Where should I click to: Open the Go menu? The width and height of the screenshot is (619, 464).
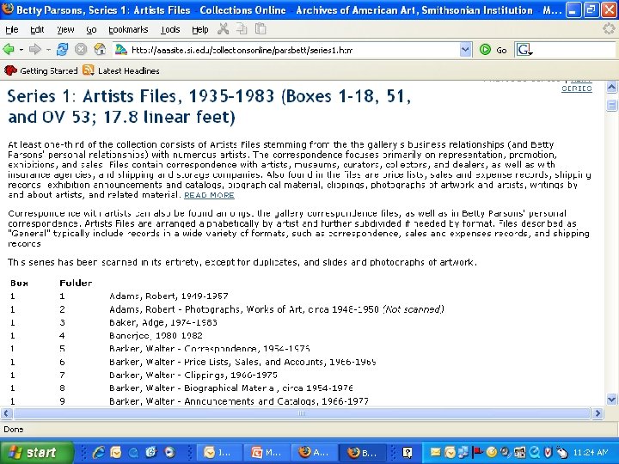click(91, 29)
